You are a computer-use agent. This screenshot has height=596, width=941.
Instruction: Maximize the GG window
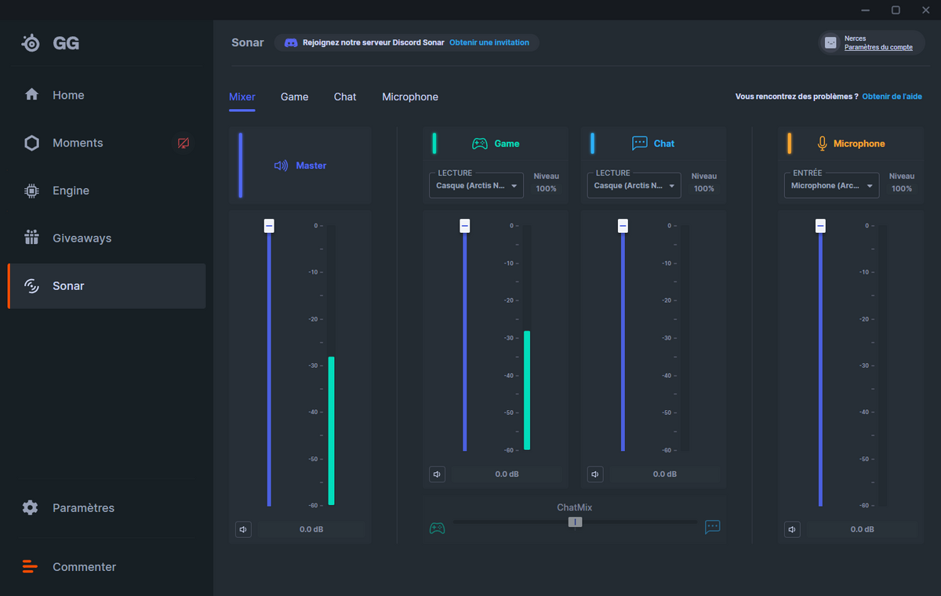896,10
